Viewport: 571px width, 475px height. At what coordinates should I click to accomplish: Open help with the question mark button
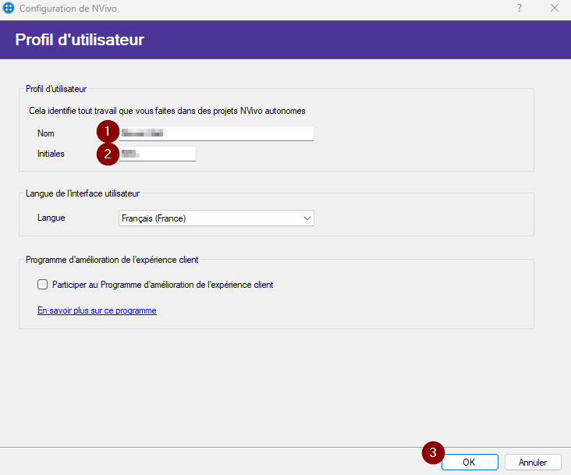point(520,8)
